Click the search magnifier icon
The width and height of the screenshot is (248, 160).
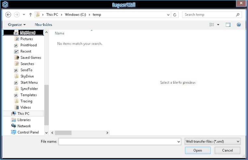tap(238, 15)
